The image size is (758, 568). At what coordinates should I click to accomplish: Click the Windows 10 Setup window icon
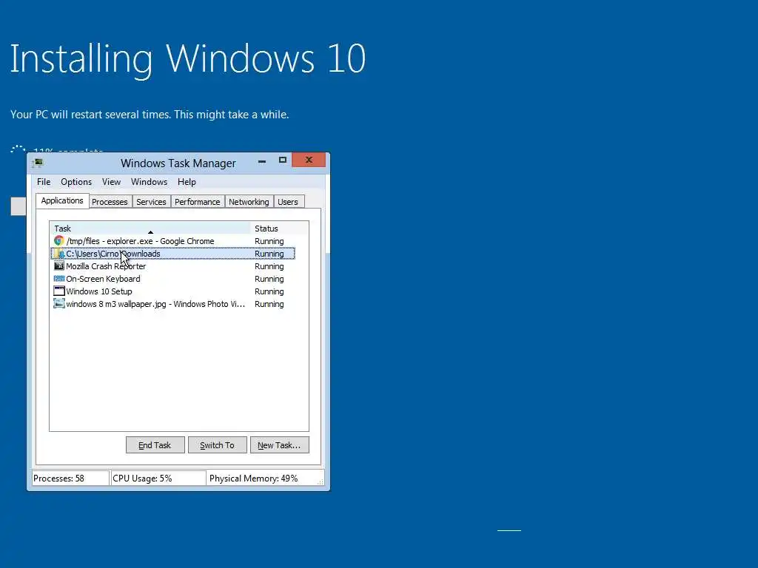point(59,291)
